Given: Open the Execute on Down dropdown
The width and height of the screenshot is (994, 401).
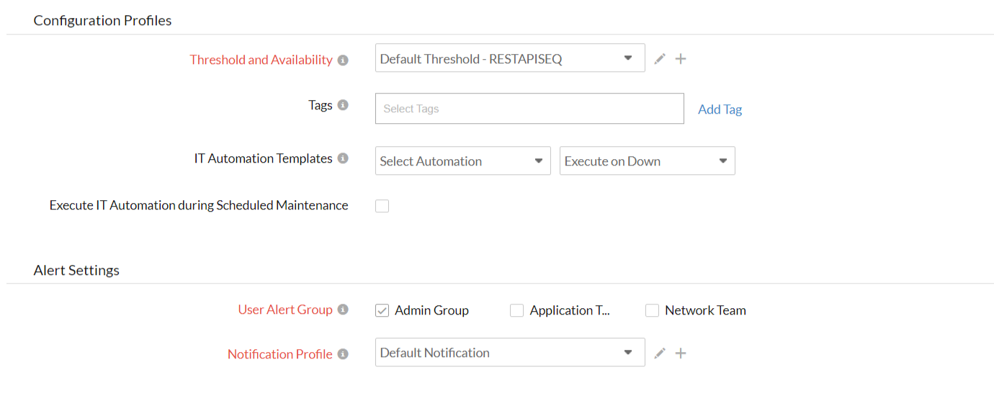Looking at the screenshot, I should (647, 161).
